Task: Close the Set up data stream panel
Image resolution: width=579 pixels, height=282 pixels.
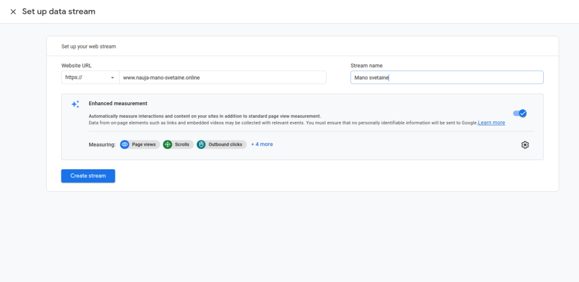Action: (13, 12)
